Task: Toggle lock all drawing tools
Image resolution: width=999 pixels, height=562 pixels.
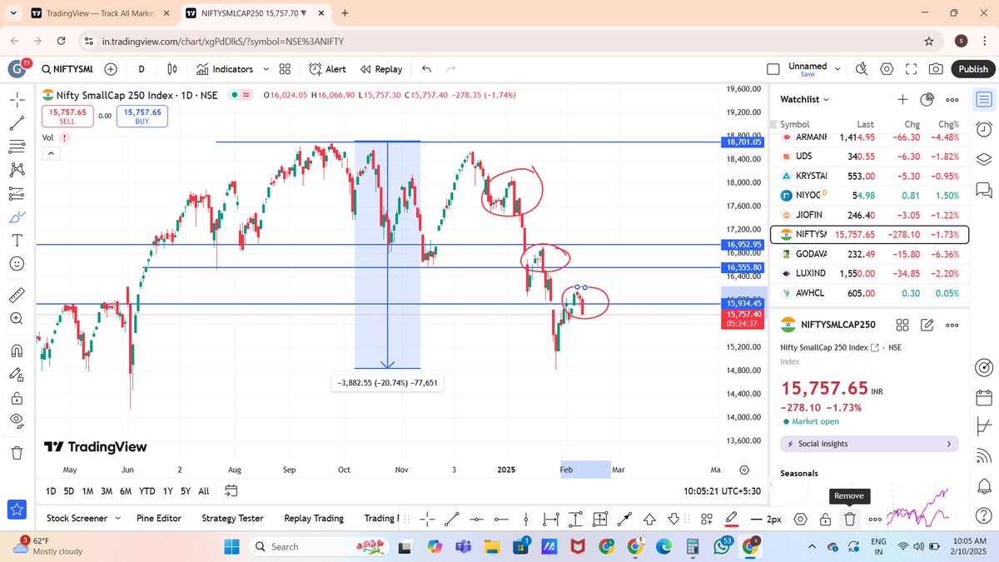Action: pos(17,397)
